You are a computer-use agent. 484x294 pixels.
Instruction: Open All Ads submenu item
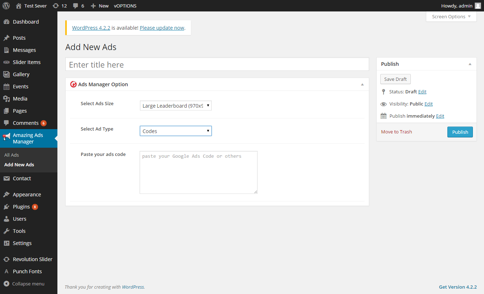(x=11, y=155)
